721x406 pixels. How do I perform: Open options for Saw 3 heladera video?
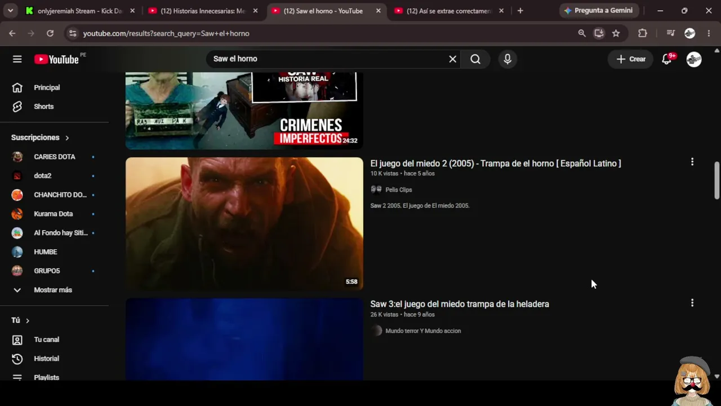(692, 303)
